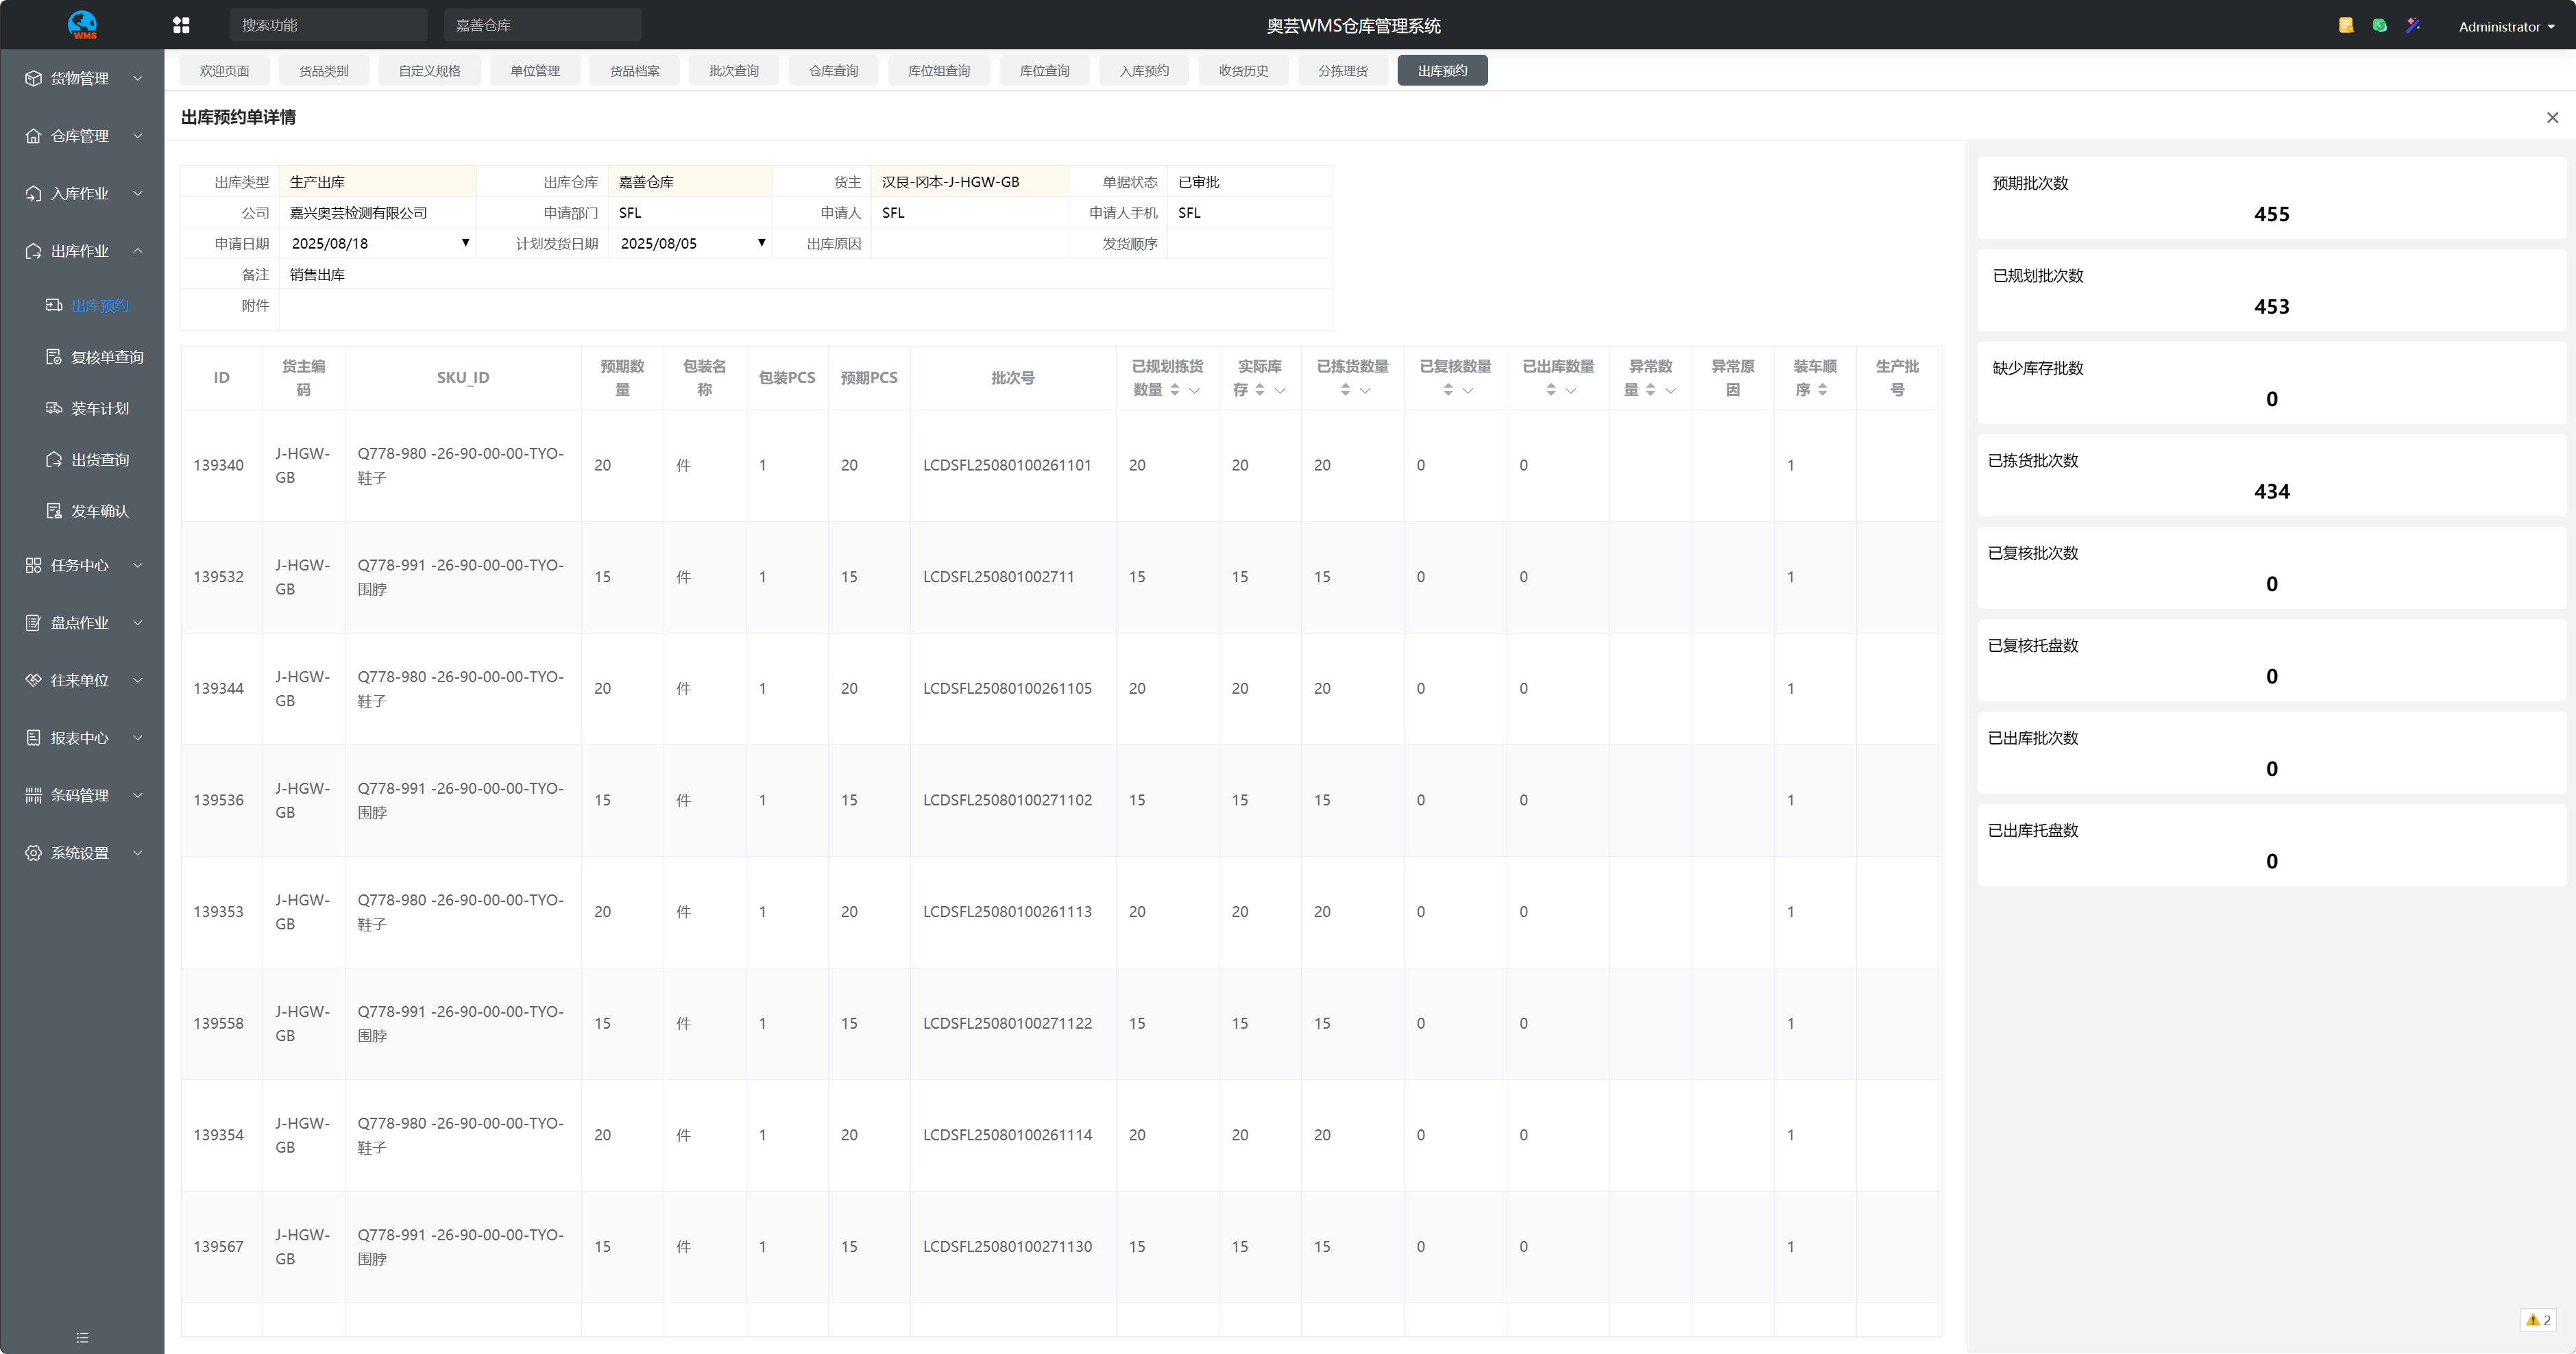Open the four-square app grid icon

181,25
